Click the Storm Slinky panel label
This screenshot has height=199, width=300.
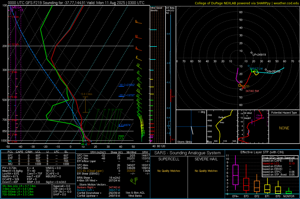(184, 142)
